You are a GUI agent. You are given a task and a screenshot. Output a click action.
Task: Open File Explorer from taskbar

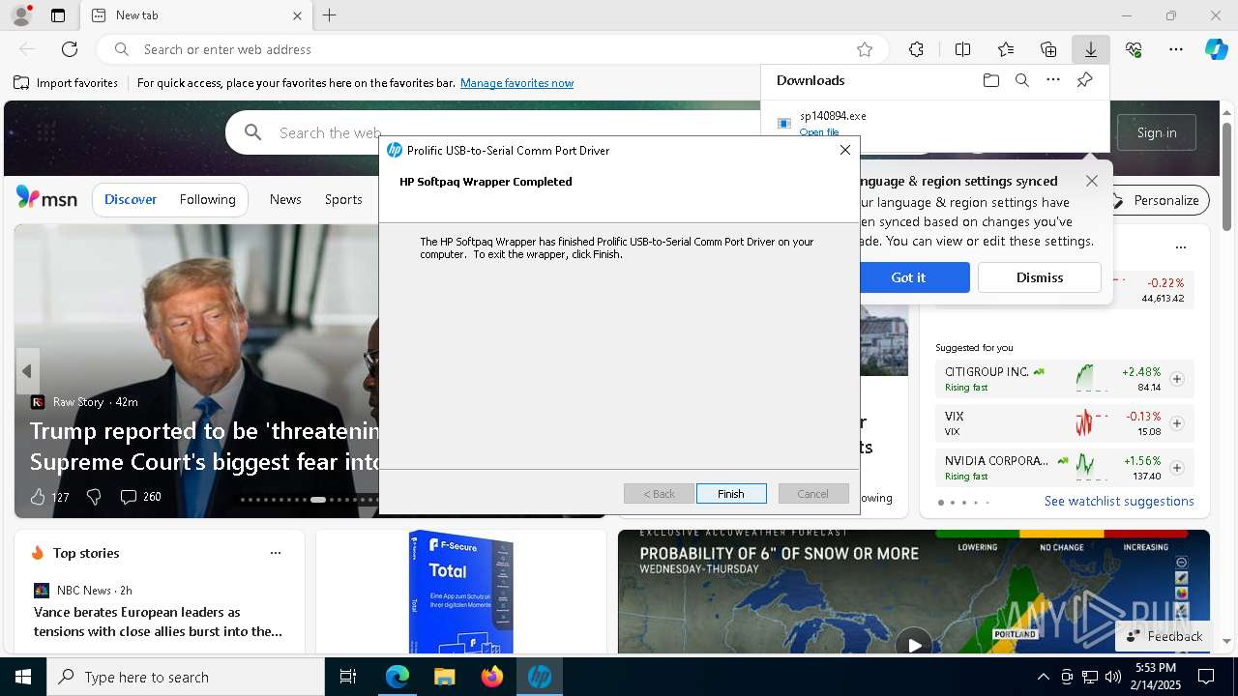pos(444,677)
